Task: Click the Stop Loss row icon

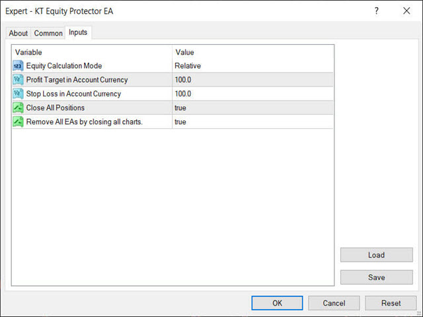Action: 18,94
